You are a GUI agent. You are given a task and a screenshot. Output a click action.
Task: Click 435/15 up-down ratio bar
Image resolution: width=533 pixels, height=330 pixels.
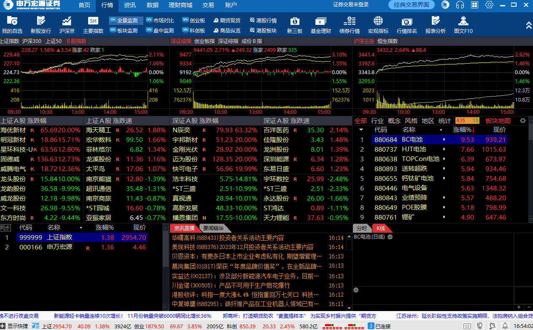[467, 121]
